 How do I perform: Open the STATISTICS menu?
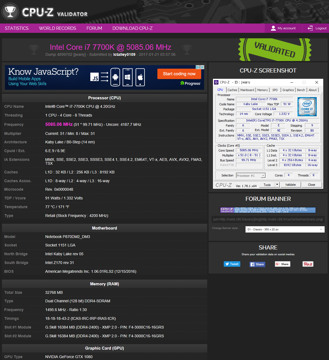(17, 28)
